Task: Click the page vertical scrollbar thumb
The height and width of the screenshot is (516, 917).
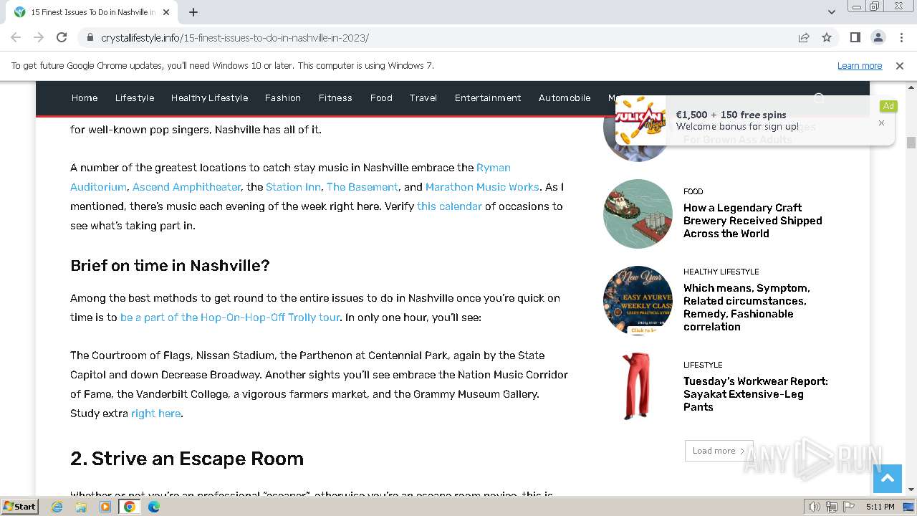Action: [x=911, y=142]
